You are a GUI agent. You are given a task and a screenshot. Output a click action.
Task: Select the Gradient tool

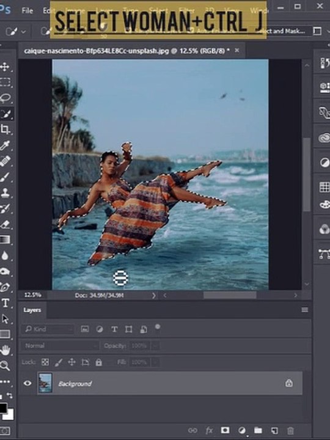[5, 240]
